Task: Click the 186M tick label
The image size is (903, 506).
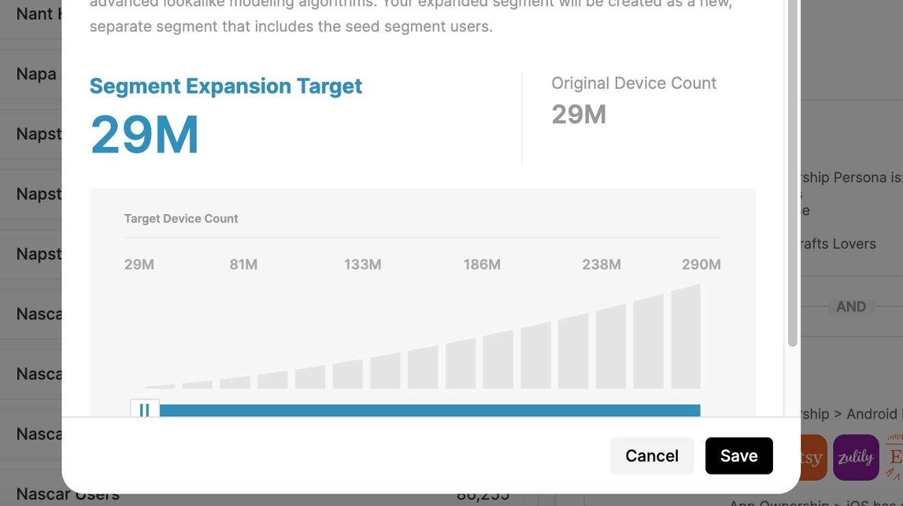Action: (482, 265)
